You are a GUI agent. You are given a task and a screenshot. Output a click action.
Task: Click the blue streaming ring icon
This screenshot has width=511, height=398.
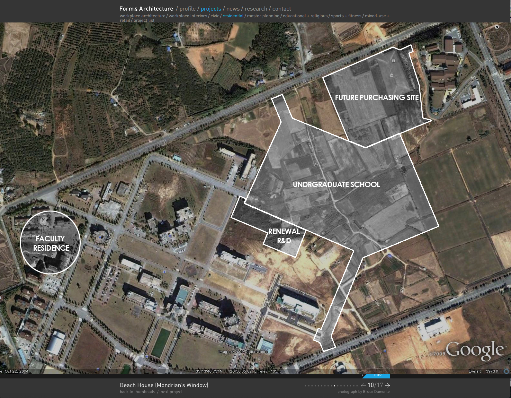[x=507, y=371]
